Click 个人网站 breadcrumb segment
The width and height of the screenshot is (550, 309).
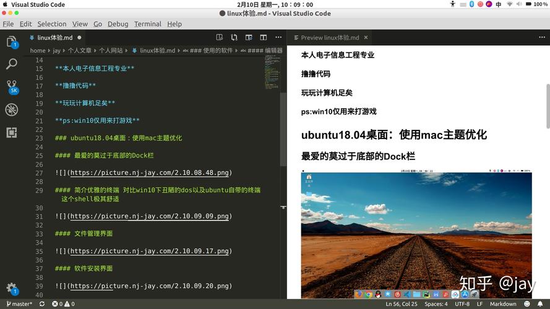[x=111, y=51]
